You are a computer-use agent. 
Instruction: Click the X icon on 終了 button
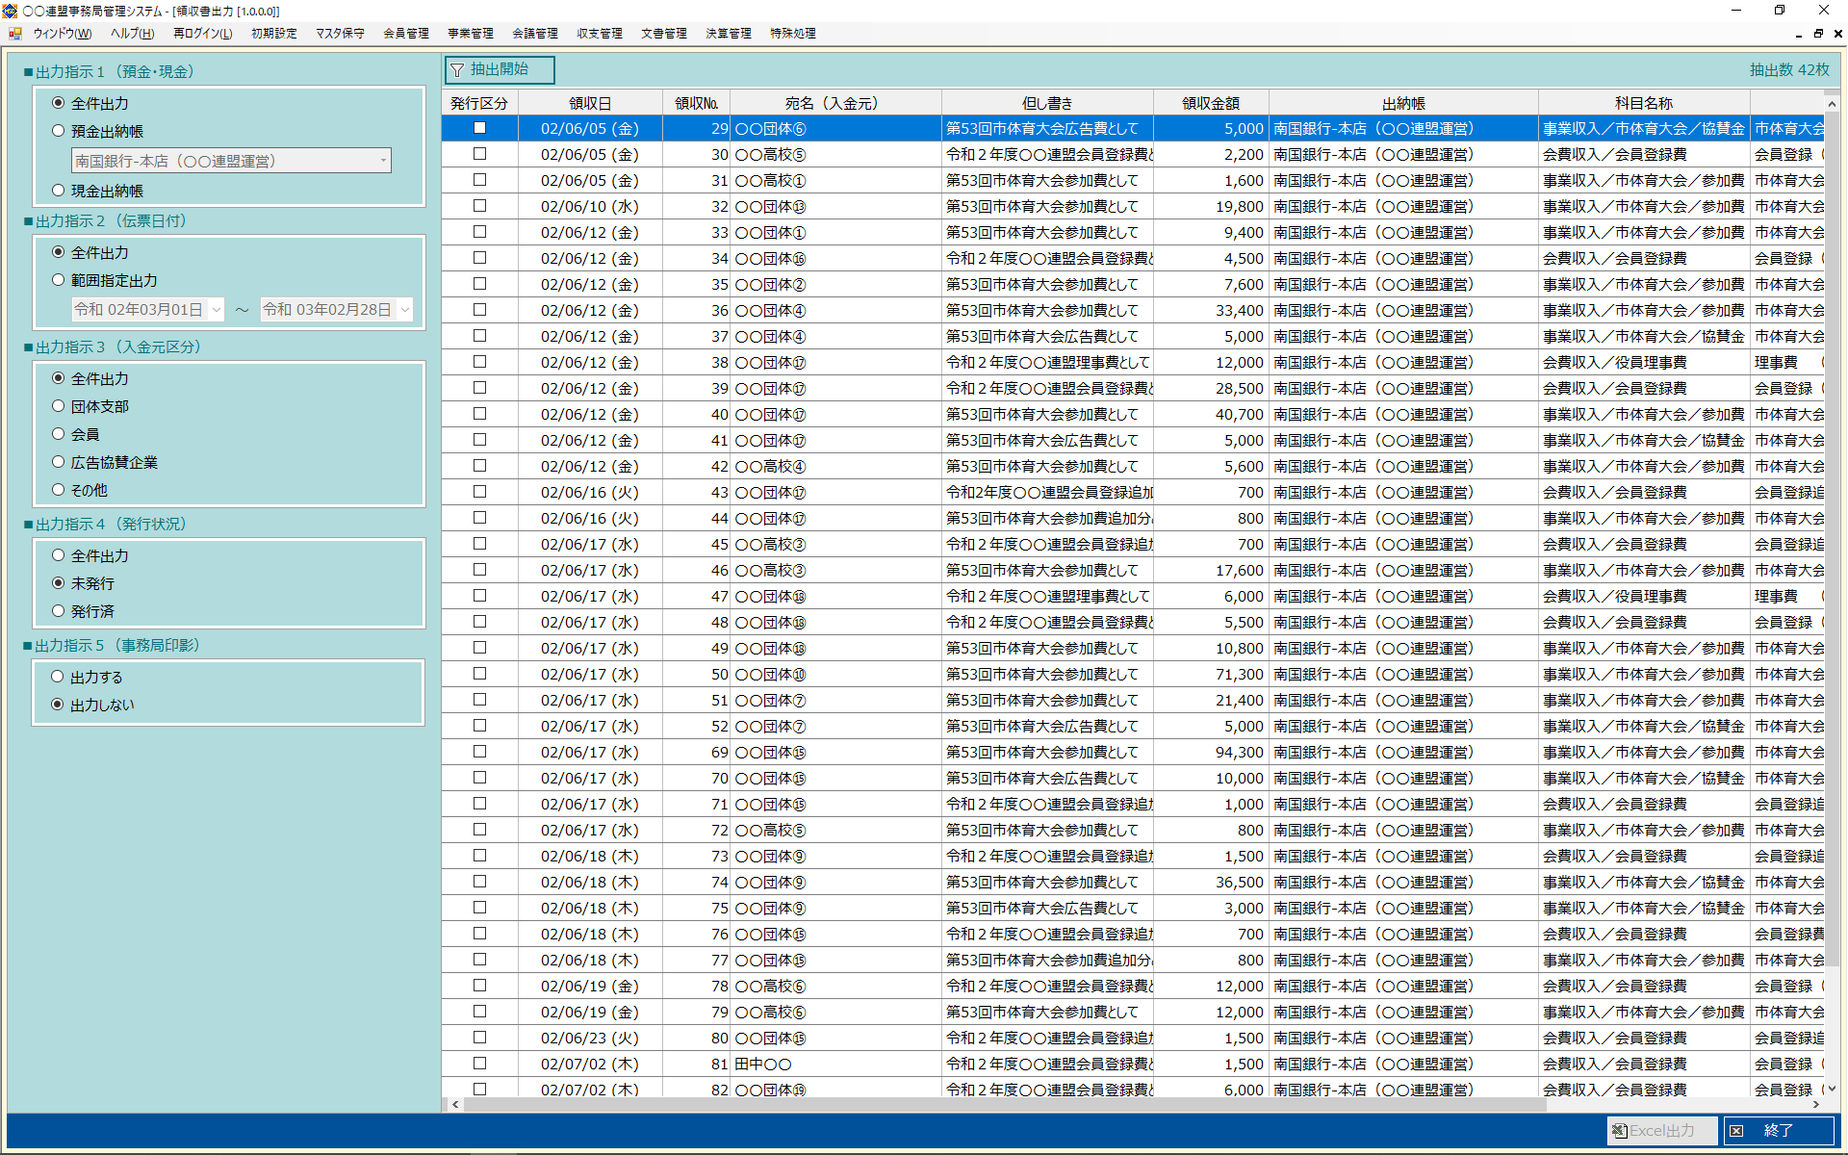(x=1736, y=1131)
